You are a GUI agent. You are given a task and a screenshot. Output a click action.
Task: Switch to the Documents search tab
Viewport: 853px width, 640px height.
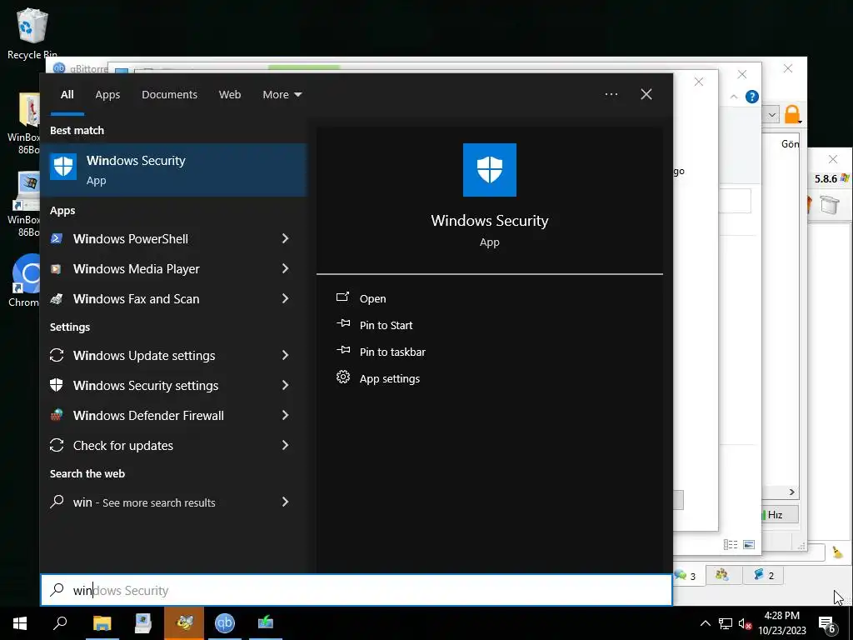[169, 95]
